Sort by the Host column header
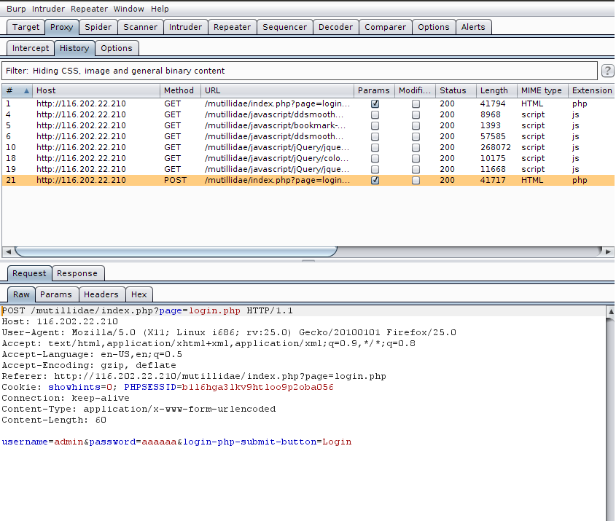This screenshot has width=616, height=521. [x=96, y=90]
